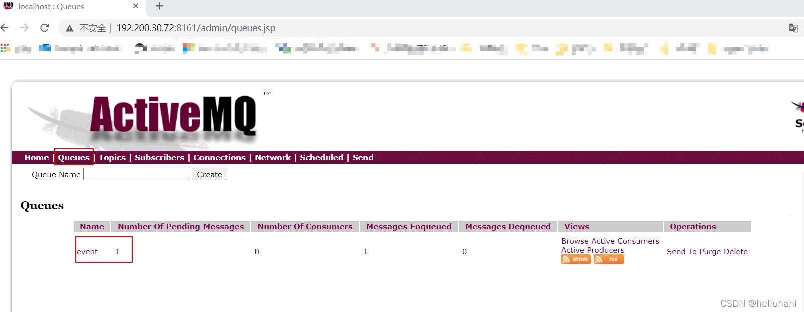Click Active Producers link
This screenshot has height=312, width=804.
pos(593,250)
